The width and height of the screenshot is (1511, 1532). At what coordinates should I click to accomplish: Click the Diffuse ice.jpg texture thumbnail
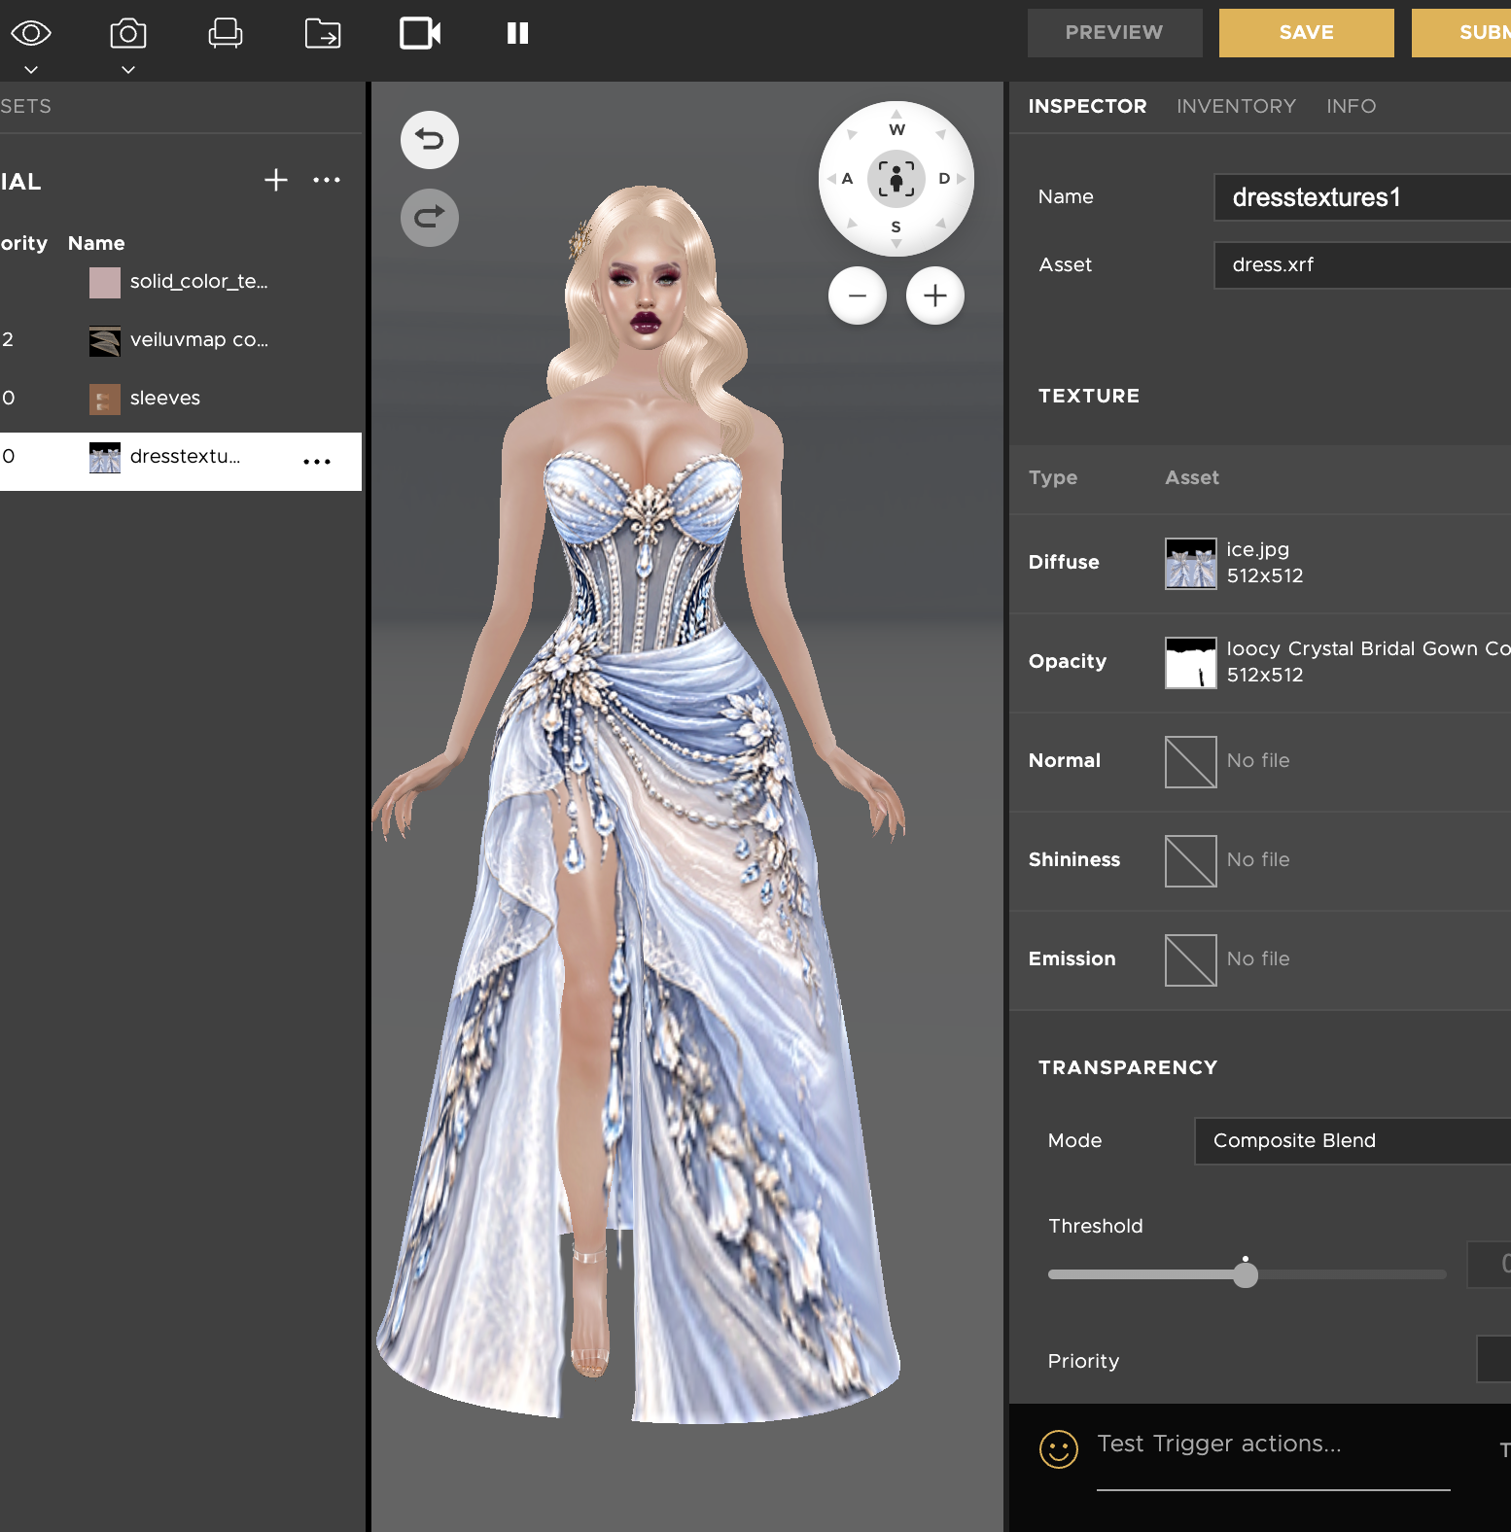(x=1191, y=564)
